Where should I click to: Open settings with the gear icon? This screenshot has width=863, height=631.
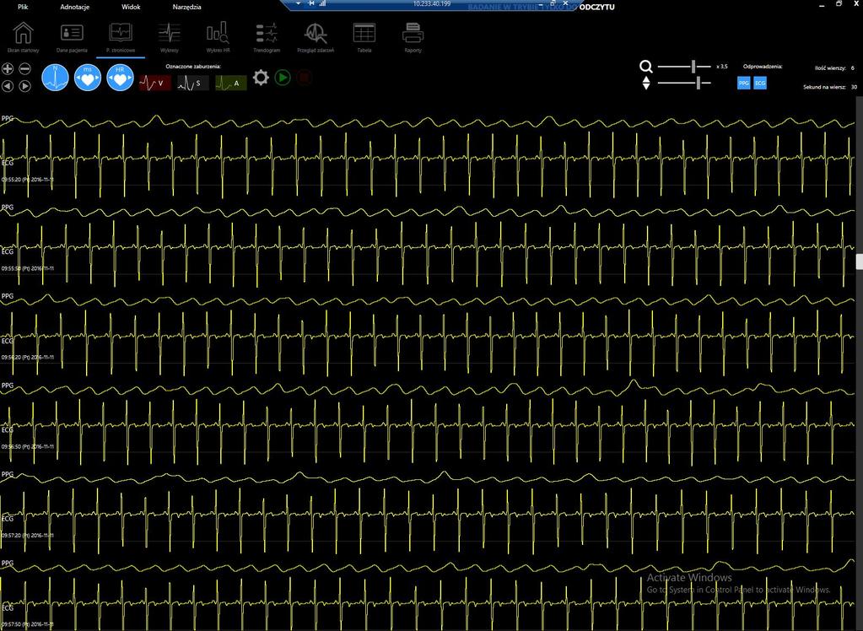[x=261, y=78]
